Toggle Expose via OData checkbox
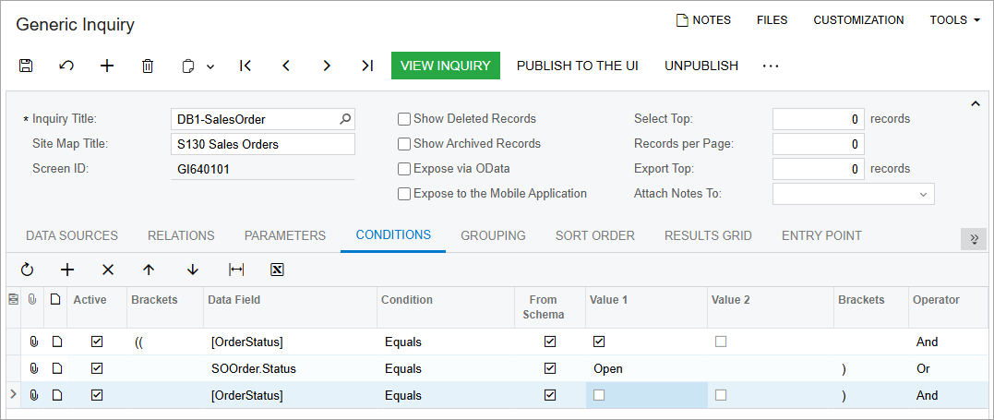 [x=404, y=169]
